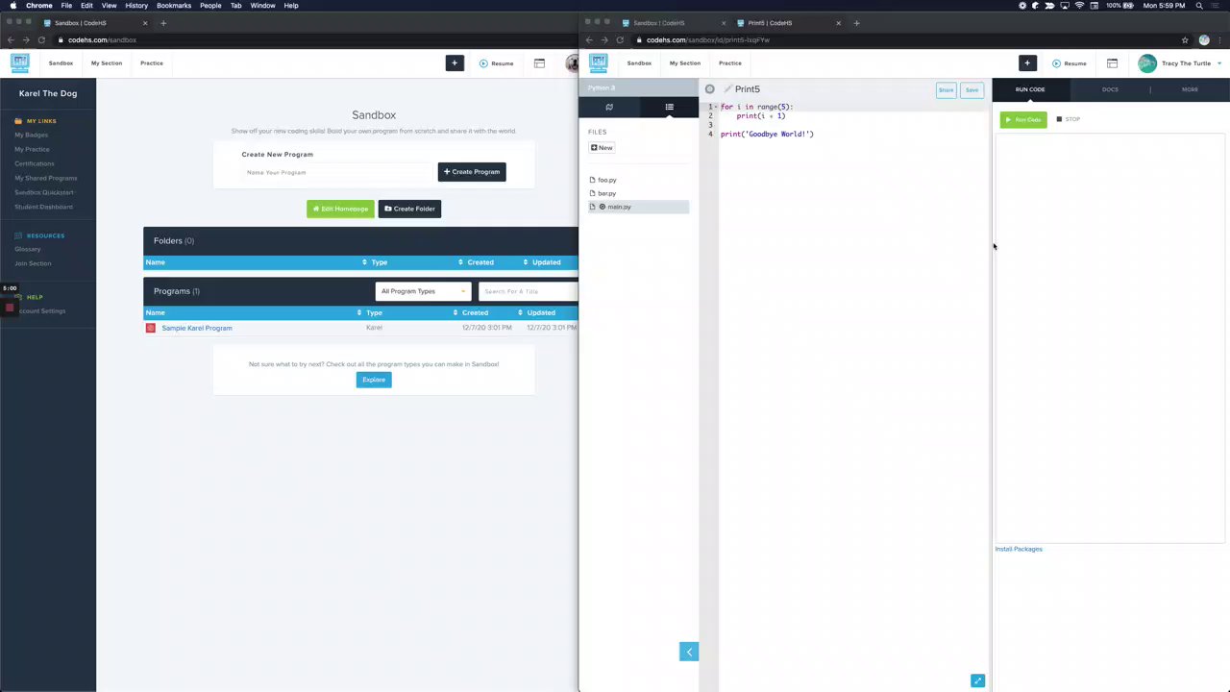Switch to the RUN CODE tab

click(x=1030, y=89)
